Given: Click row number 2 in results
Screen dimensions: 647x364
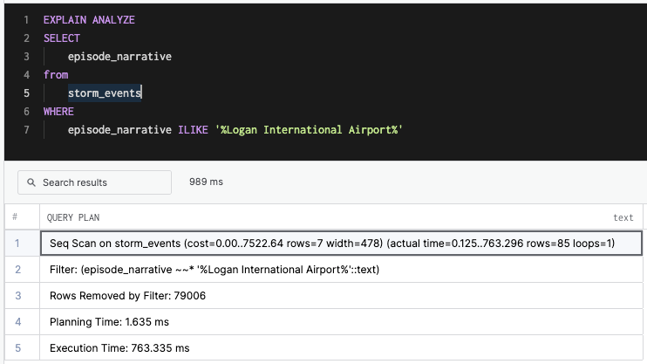Looking at the screenshot, I should [17, 270].
